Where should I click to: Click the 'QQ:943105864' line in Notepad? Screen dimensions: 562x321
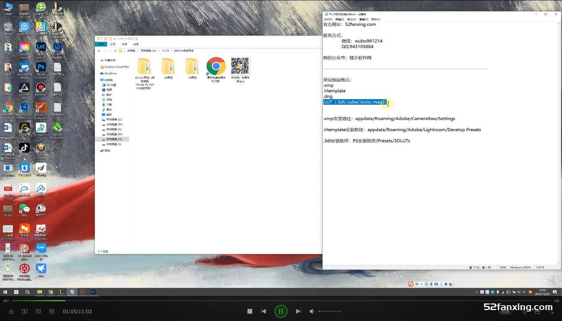click(357, 46)
